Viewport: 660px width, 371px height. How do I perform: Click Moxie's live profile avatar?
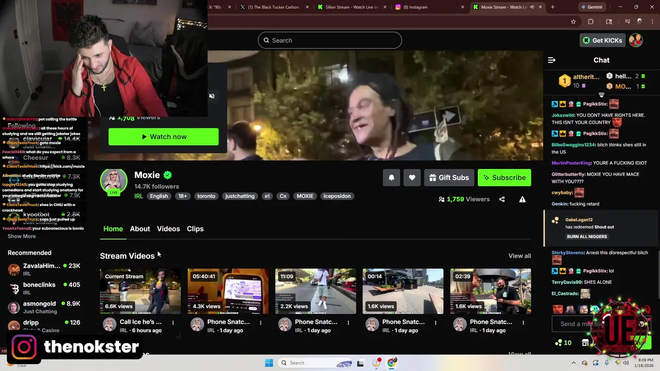(113, 182)
